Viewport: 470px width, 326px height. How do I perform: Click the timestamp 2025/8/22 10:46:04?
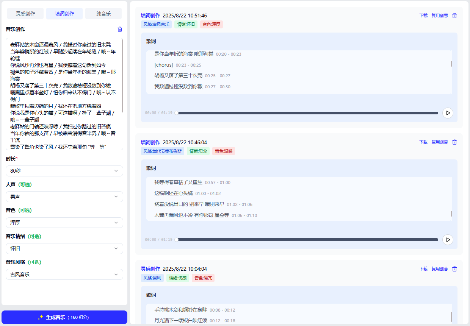185,142
